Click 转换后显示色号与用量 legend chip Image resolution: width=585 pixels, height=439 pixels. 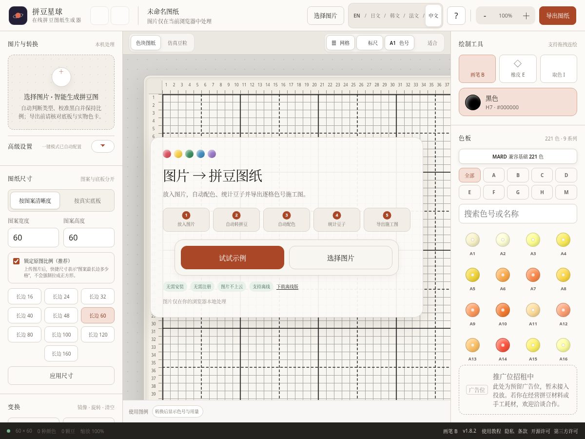177,412
